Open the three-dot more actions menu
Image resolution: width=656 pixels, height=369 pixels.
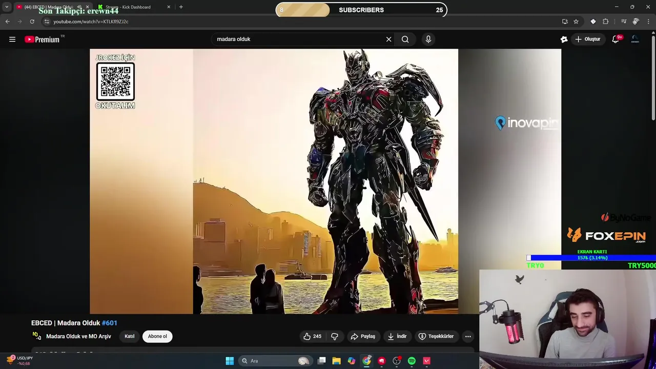(468, 336)
